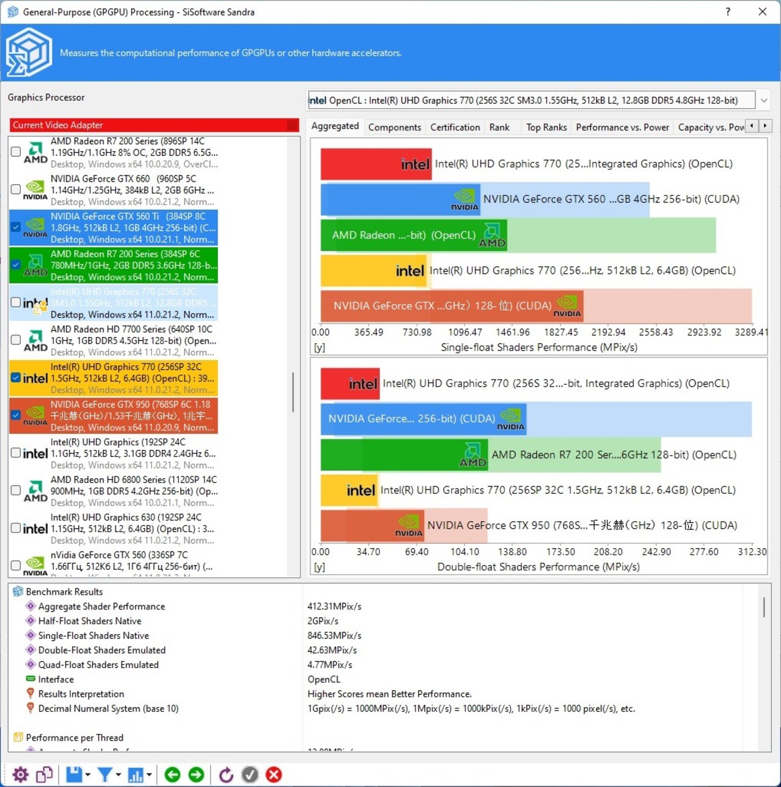Click the SiSoftware Sandra logo in blue banner
This screenshot has width=781, height=787.
coord(29,52)
